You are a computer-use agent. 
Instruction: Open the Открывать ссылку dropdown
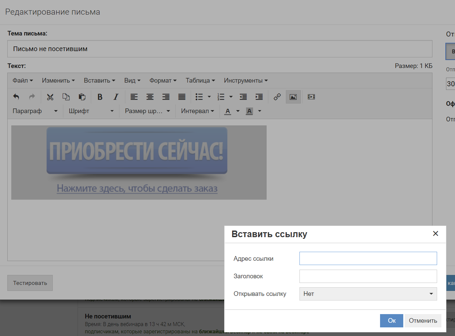point(368,294)
